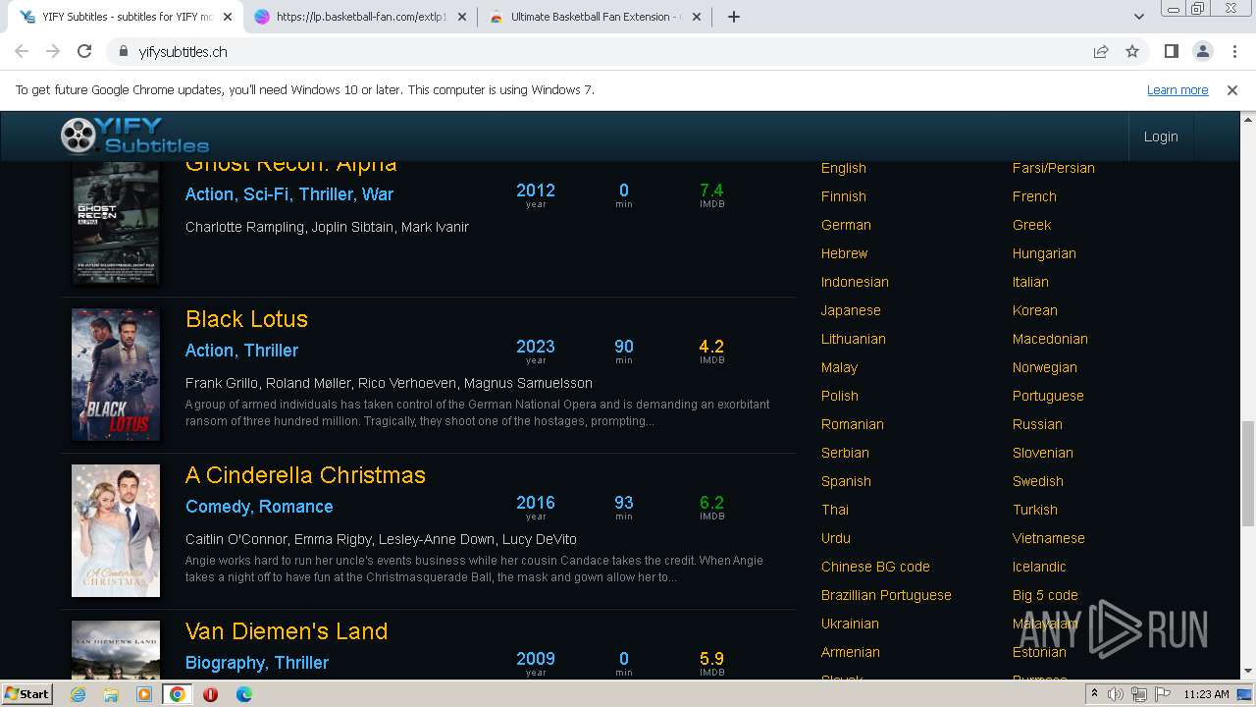Select Ukrainian subtitle language
1256x707 pixels.
pyautogui.click(x=850, y=624)
